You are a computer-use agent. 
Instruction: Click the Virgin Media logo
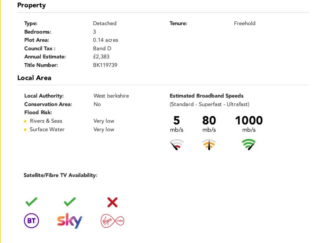[112, 221]
